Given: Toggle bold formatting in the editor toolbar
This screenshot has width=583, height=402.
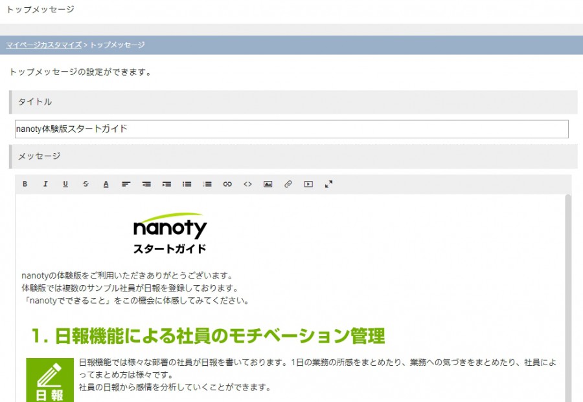Looking at the screenshot, I should click(x=25, y=184).
